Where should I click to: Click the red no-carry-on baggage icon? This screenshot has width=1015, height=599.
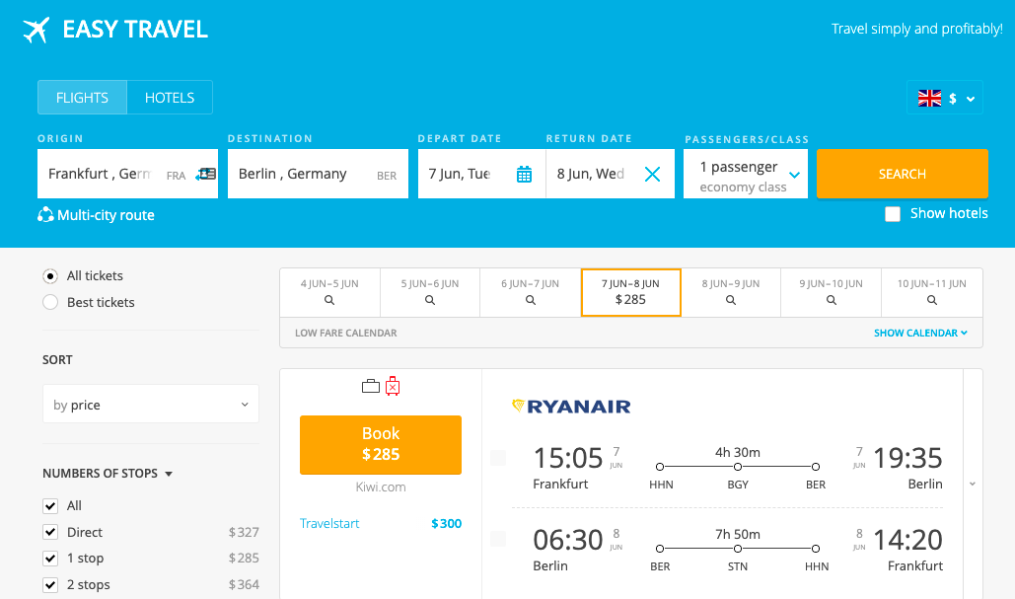click(x=393, y=387)
